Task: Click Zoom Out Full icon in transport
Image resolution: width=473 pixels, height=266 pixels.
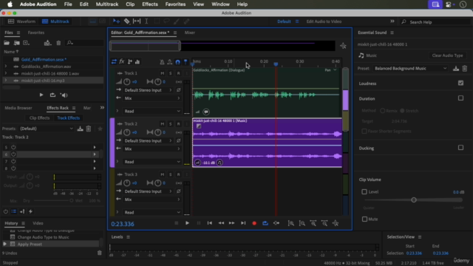Action: (x=336, y=223)
